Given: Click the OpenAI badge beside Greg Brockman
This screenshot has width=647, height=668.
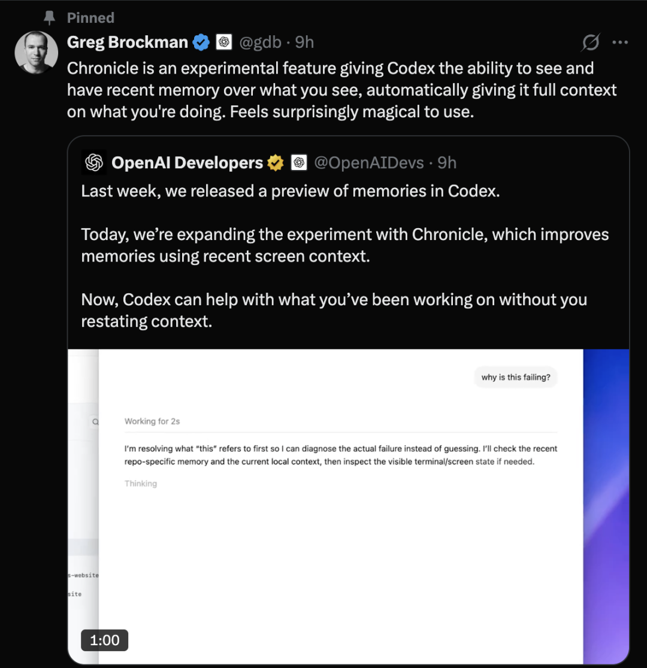Looking at the screenshot, I should pos(224,42).
